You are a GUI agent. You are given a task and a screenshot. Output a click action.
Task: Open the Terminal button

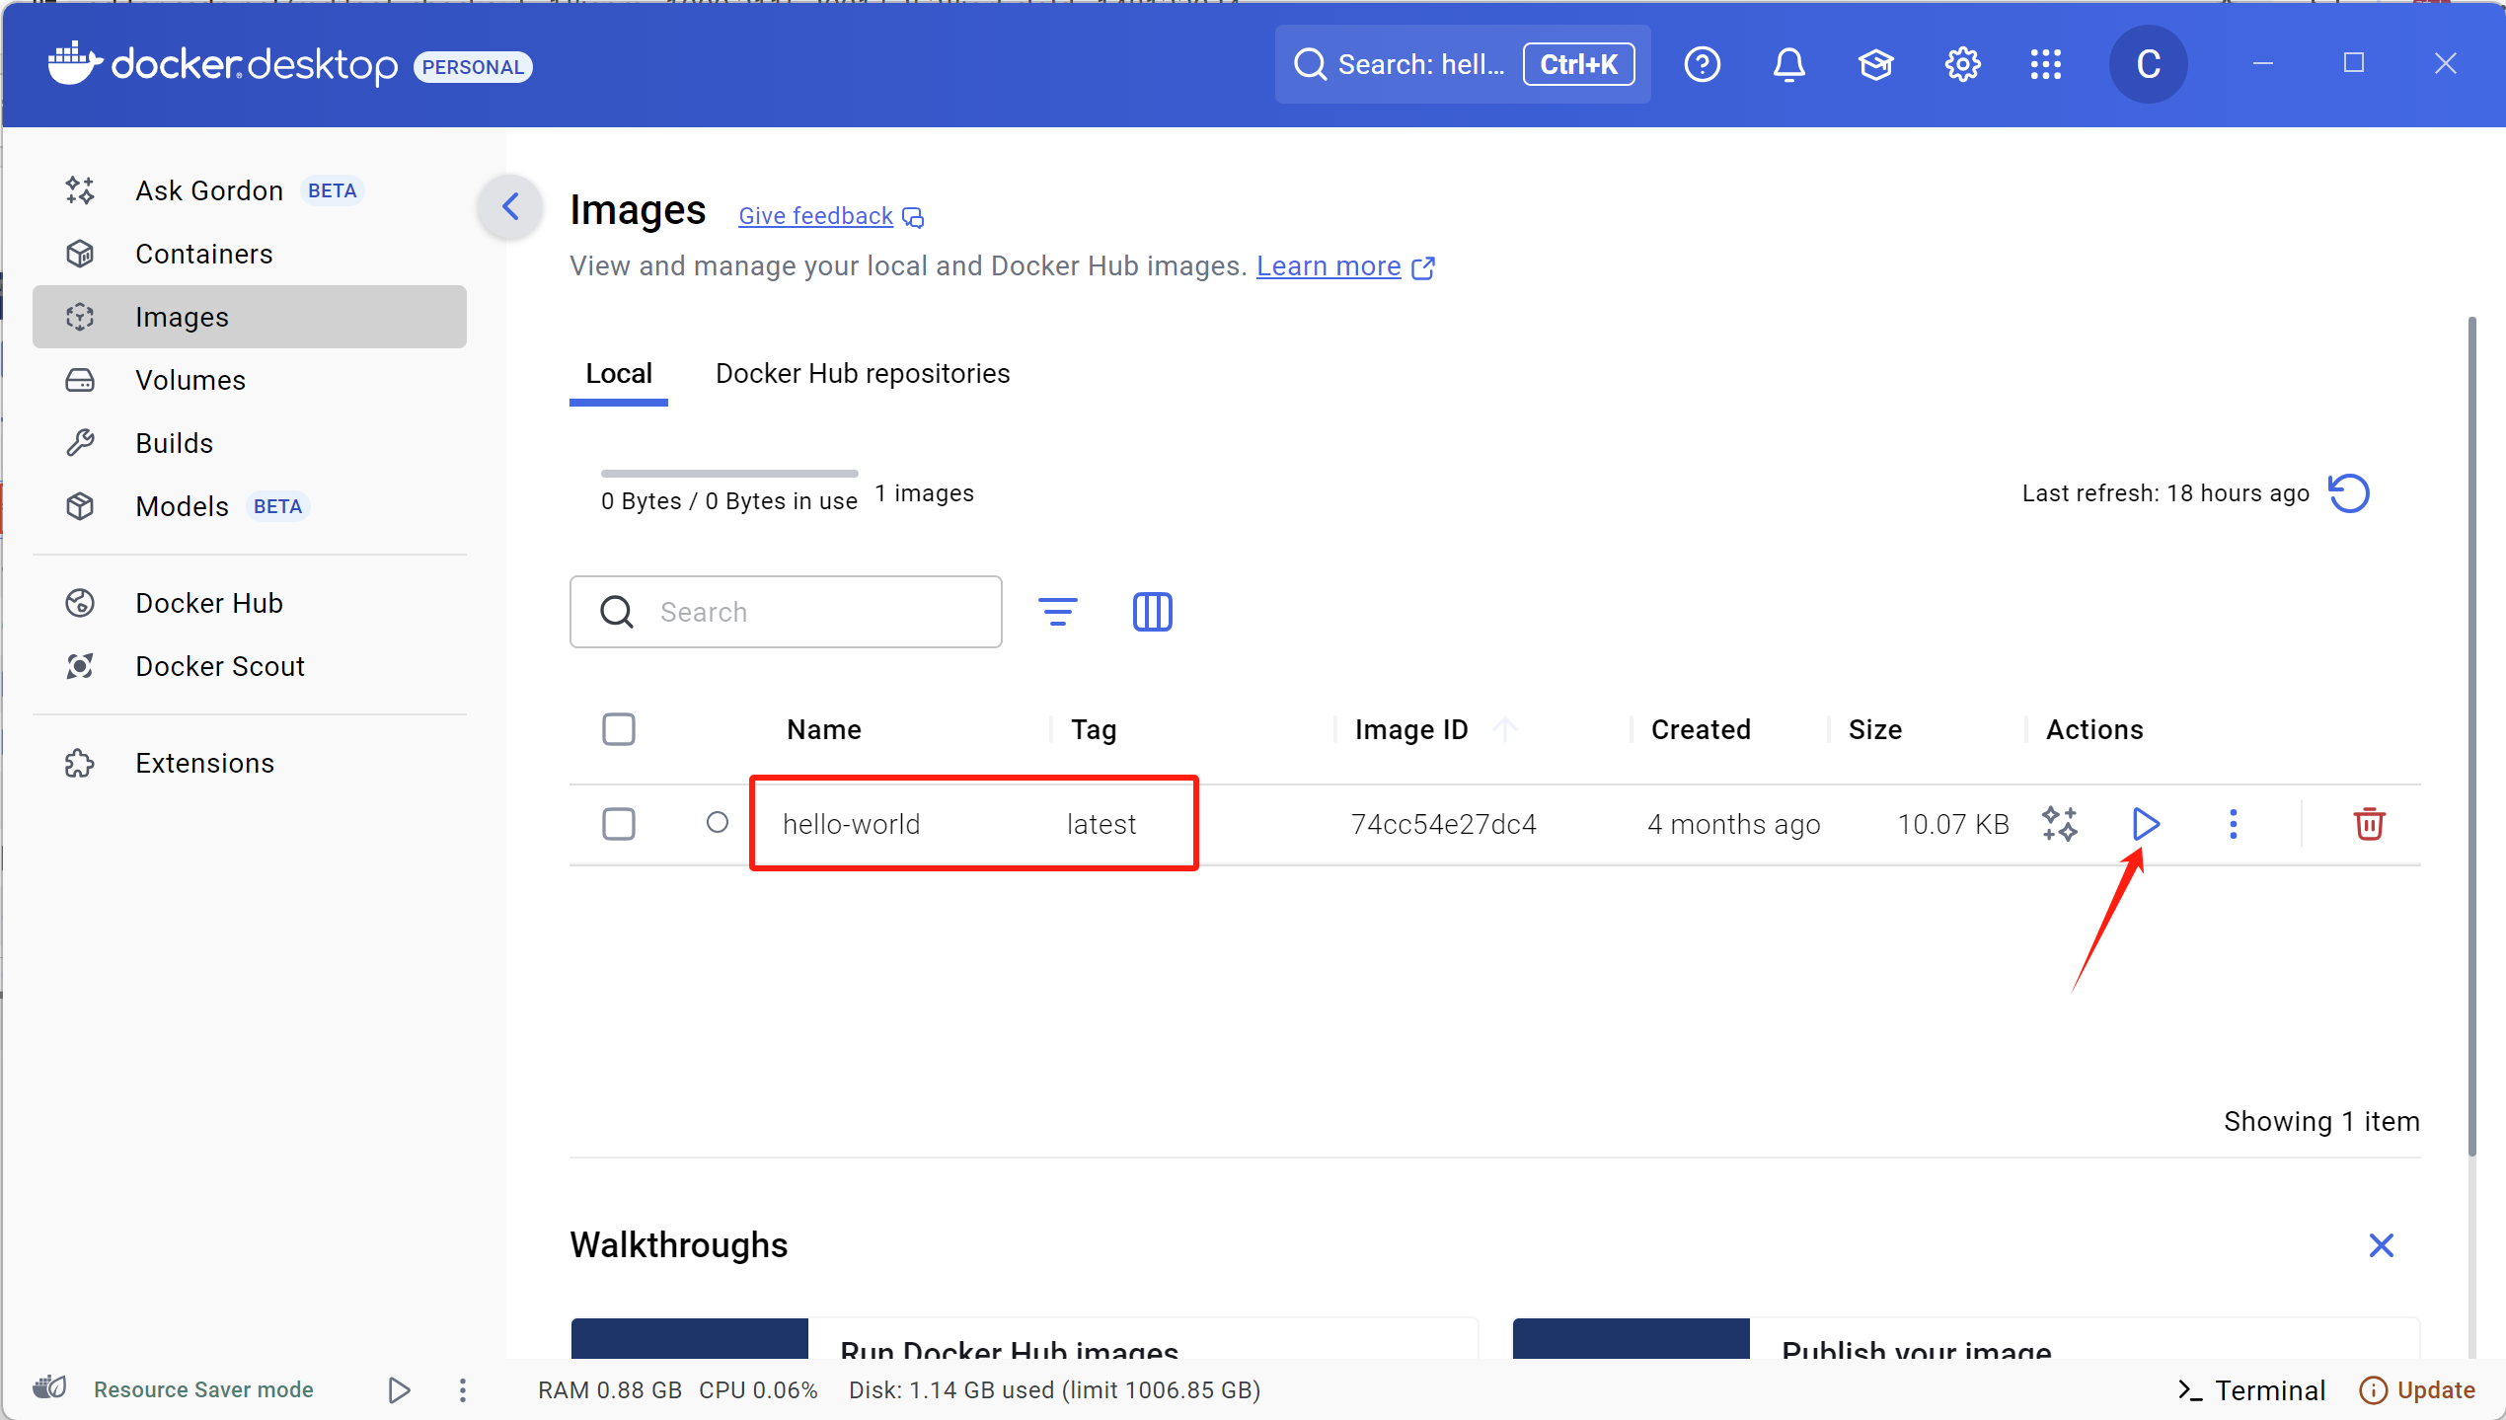click(2252, 1389)
